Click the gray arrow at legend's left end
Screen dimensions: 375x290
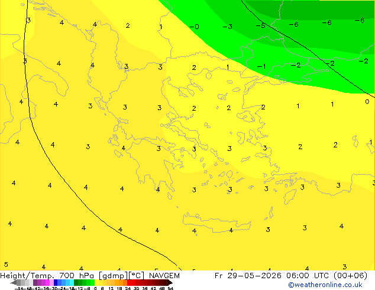pyautogui.click(x=14, y=282)
